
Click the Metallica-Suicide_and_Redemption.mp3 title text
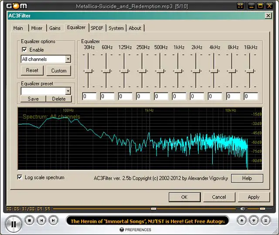tap(124, 7)
